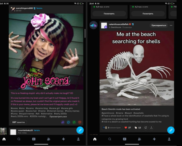Like beach skeleton post with heart 27
Screen dimensions: 182x146
pyautogui.click(x=127, y=128)
